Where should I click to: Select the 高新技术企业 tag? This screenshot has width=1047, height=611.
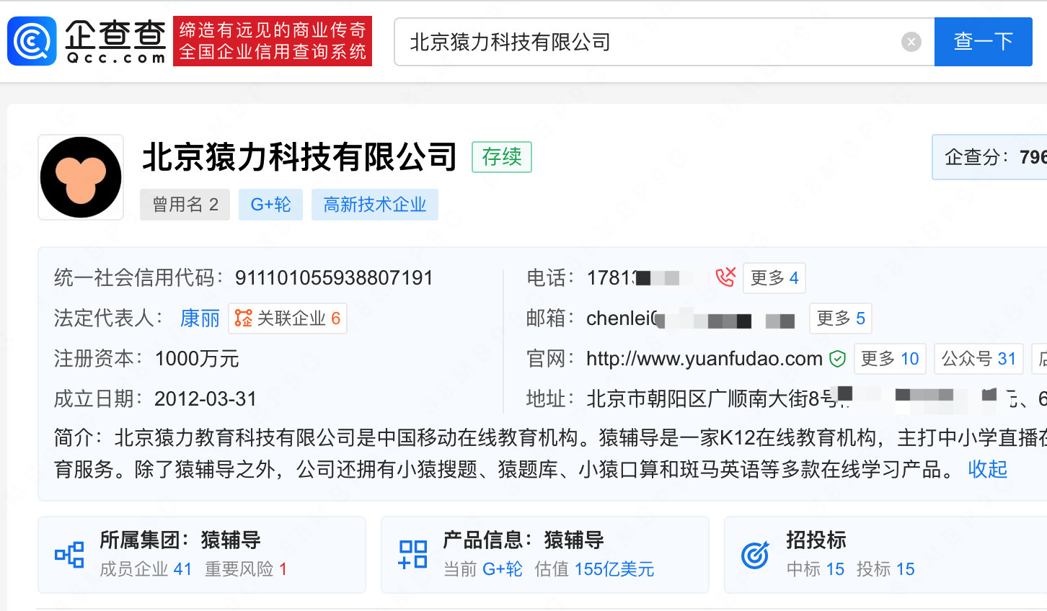pyautogui.click(x=375, y=205)
